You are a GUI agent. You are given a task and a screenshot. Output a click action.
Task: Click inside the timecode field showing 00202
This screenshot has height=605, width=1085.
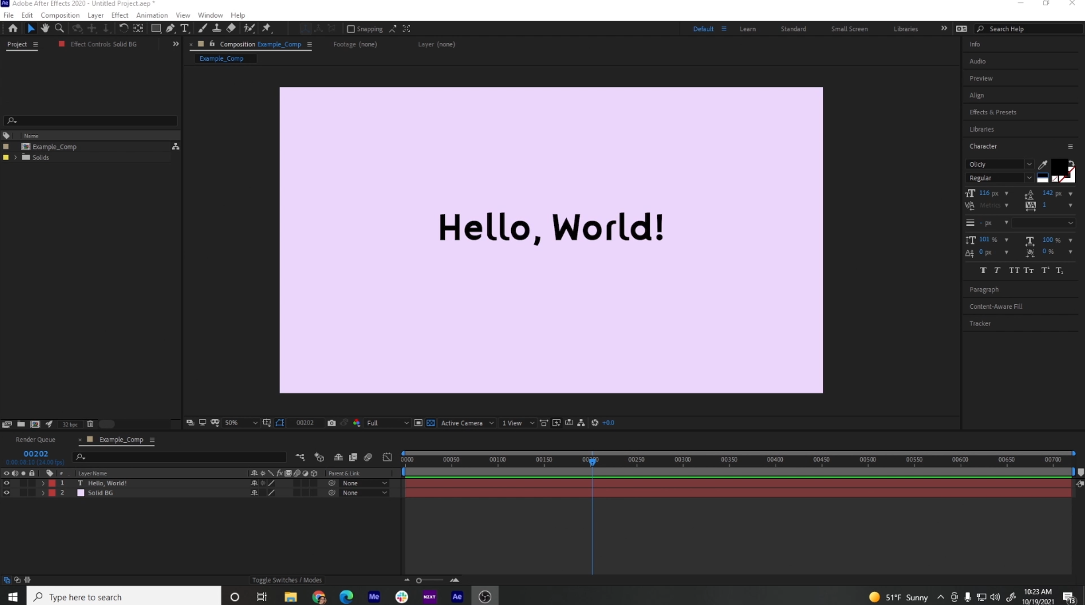click(305, 423)
